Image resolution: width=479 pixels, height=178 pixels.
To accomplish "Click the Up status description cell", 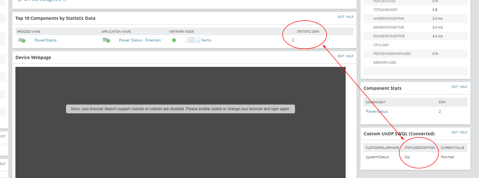I will pyautogui.click(x=407, y=157).
